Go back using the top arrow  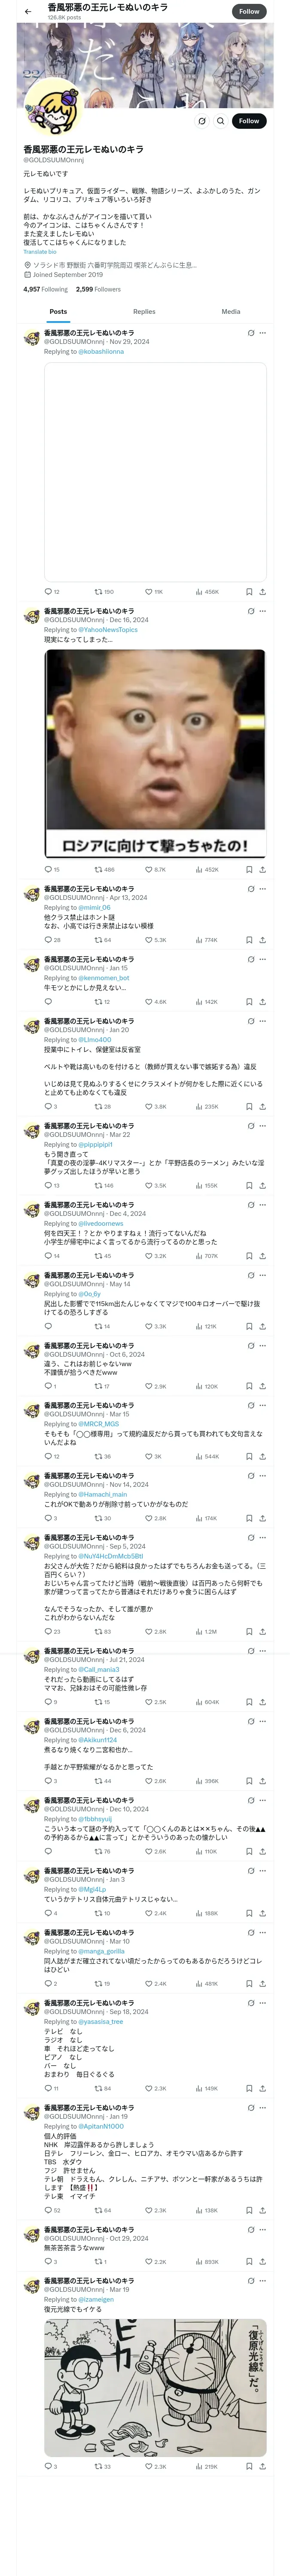coord(28,11)
